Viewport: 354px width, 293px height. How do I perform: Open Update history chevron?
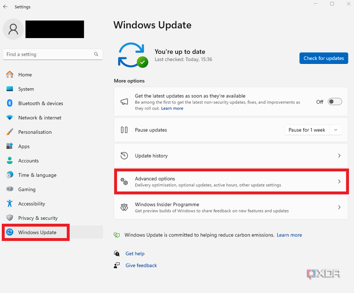tap(339, 155)
